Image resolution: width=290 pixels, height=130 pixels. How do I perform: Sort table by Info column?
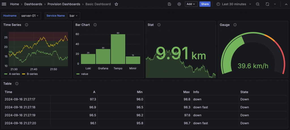point(196,92)
